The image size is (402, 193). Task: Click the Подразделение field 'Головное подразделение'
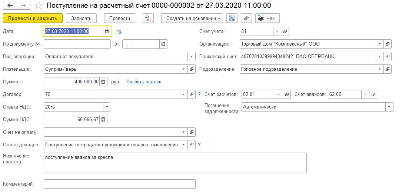308,69
